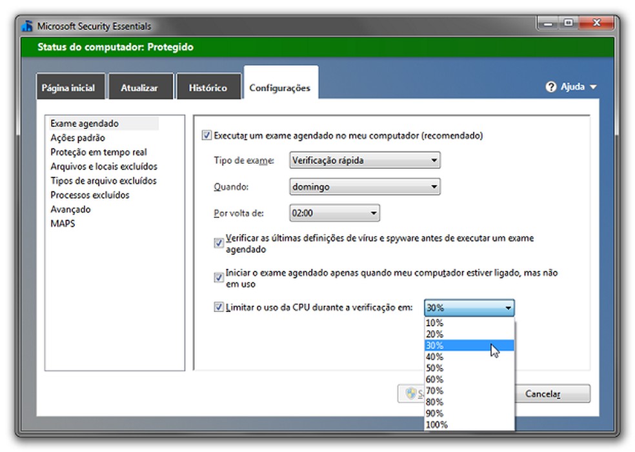The width and height of the screenshot is (635, 452).
Task: Go to the Página inicial tab
Action: coord(70,87)
